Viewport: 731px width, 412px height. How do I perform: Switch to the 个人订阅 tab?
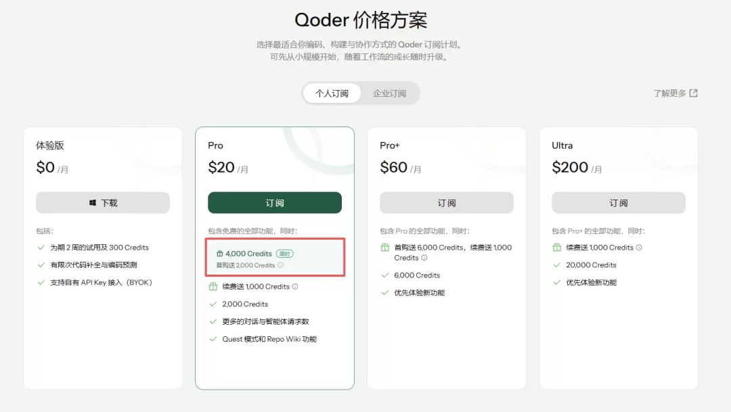(332, 93)
